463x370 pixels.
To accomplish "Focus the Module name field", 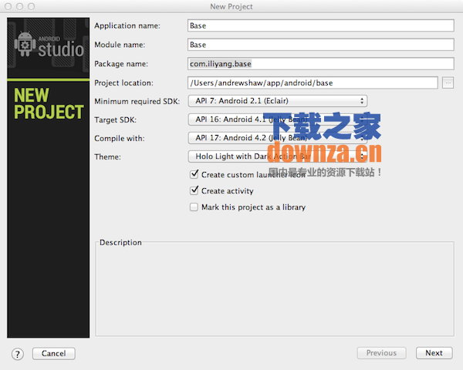I will (x=321, y=45).
